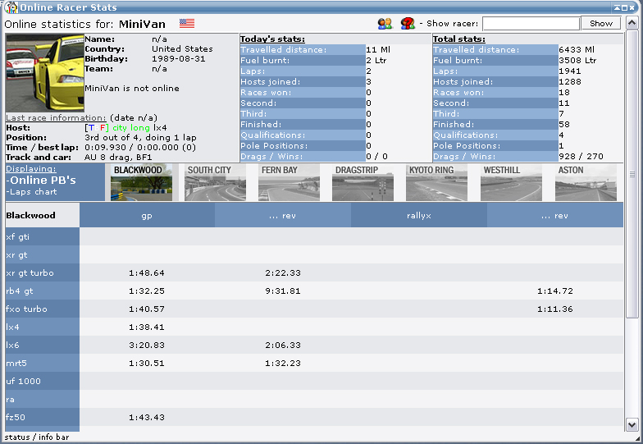643x444 pixels.
Task: Click the 1:11.36 lap time
Action: pyautogui.click(x=554, y=309)
